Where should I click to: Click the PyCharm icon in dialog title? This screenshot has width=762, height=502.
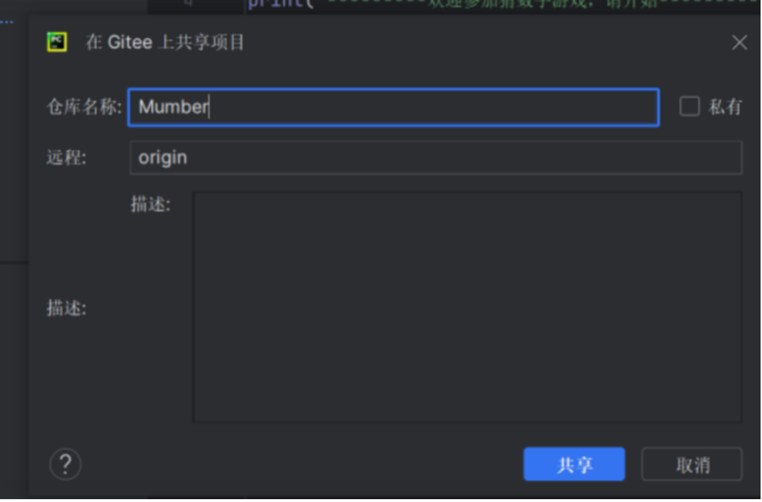pos(57,43)
